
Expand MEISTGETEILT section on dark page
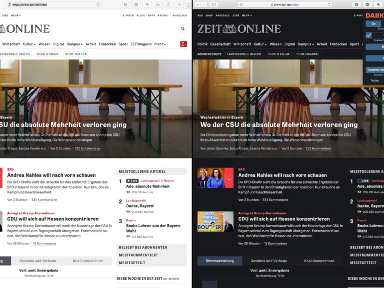366,263
